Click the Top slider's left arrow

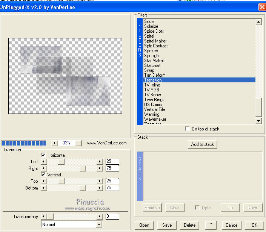pos(44,181)
